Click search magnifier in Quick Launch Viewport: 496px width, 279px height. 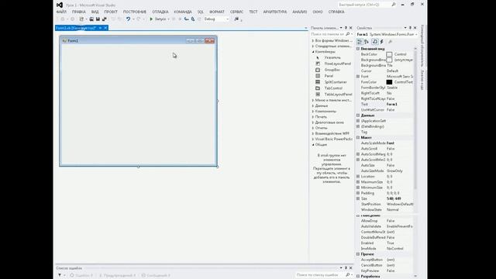click(394, 5)
